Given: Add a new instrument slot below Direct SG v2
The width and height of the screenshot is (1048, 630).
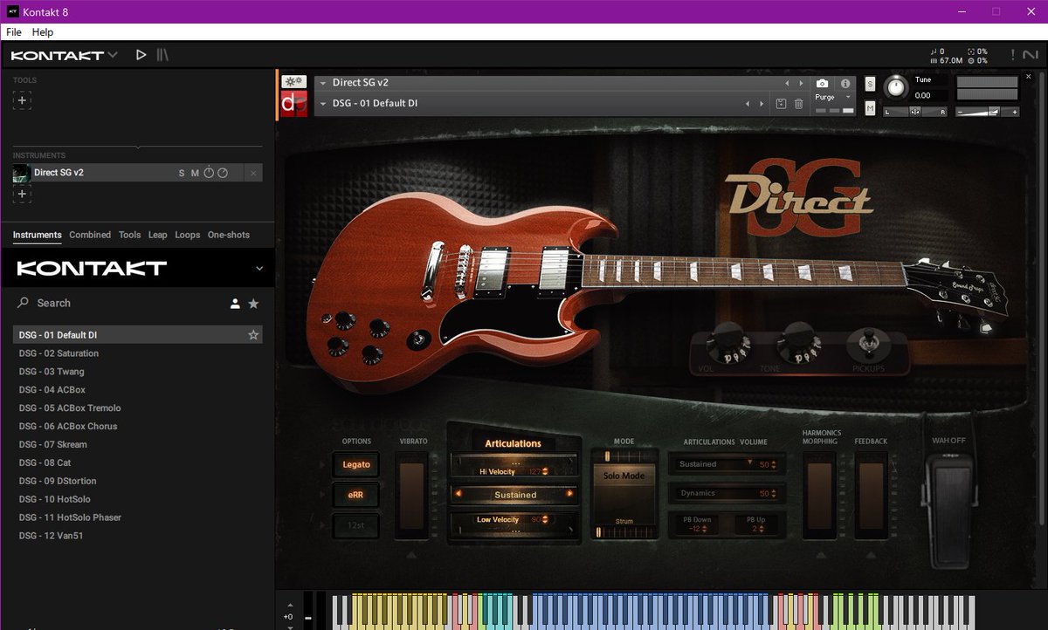Looking at the screenshot, I should tap(22, 194).
